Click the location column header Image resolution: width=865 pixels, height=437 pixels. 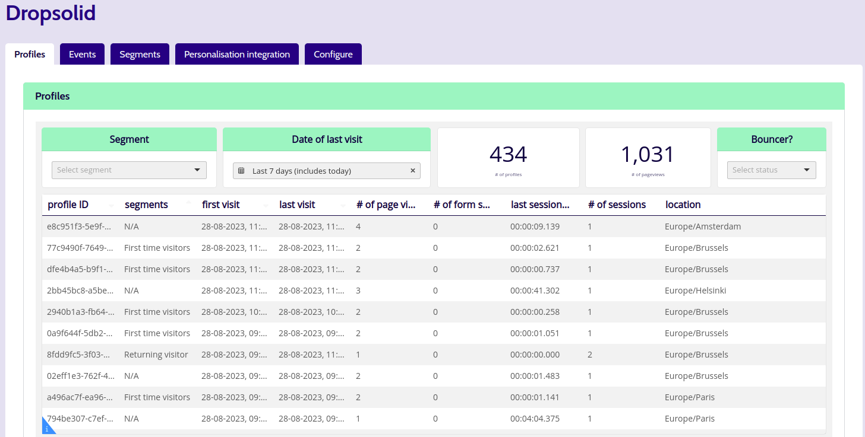683,205
